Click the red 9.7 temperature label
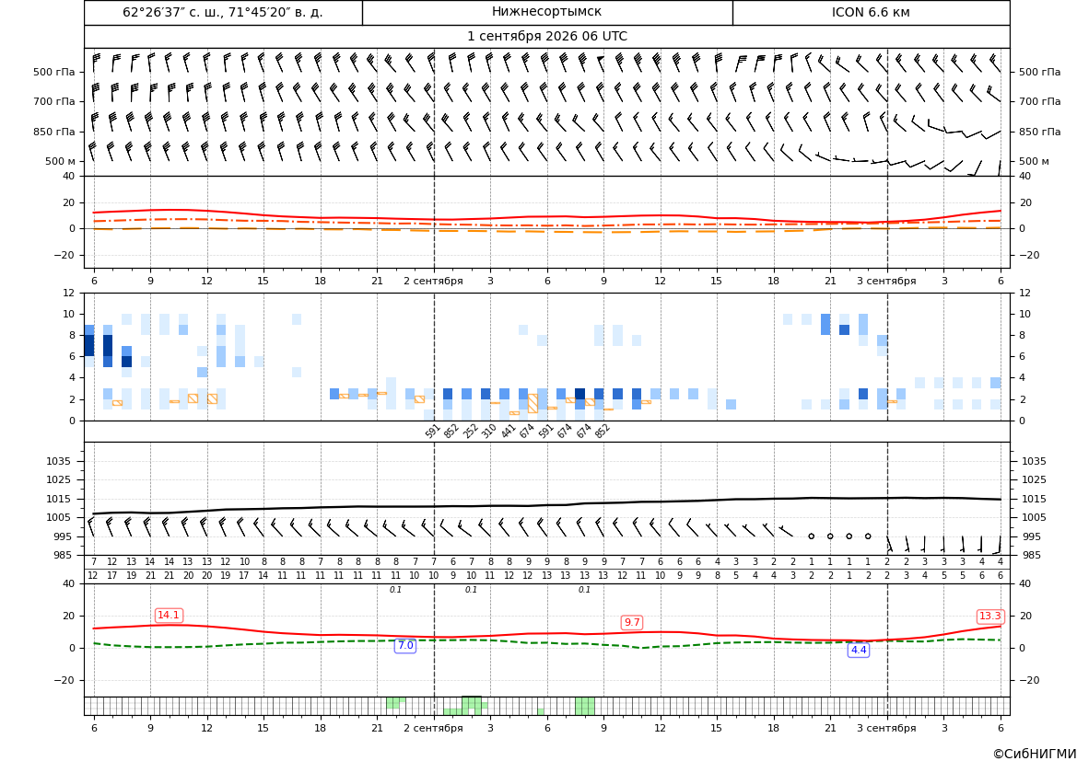Screen dimensions: 1077x761 coord(631,622)
